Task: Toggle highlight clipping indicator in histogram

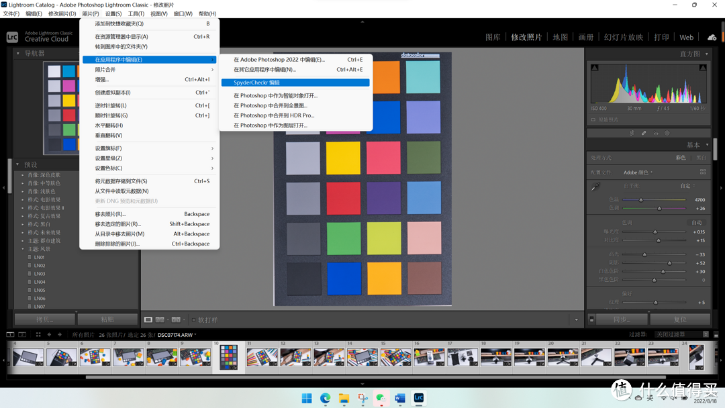Action: [x=703, y=68]
